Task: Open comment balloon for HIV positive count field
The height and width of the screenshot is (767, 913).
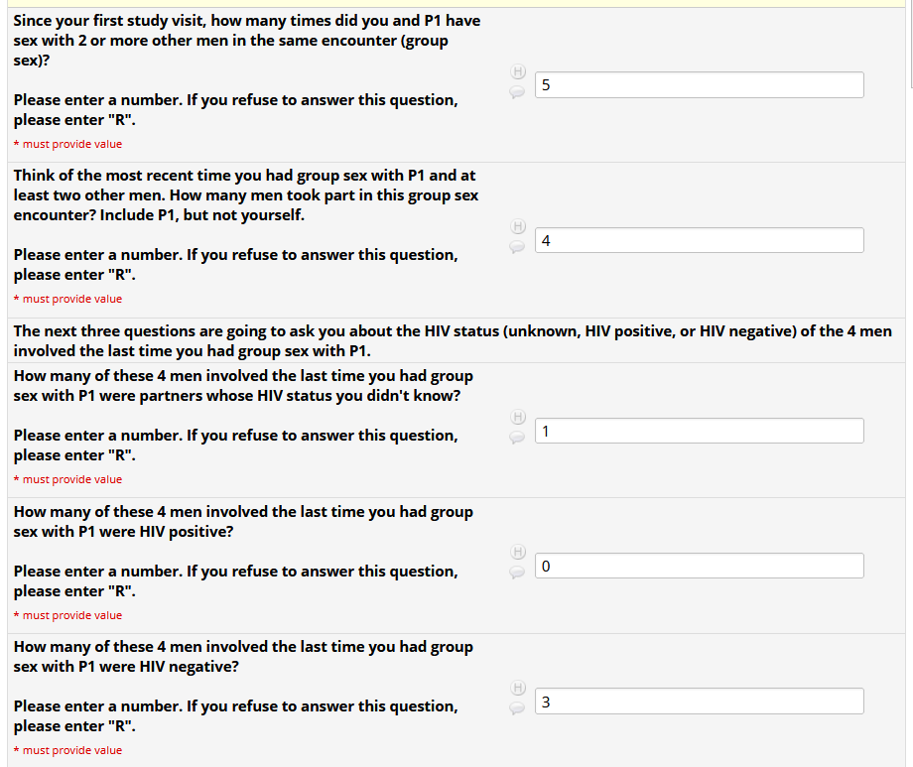Action: 517,573
